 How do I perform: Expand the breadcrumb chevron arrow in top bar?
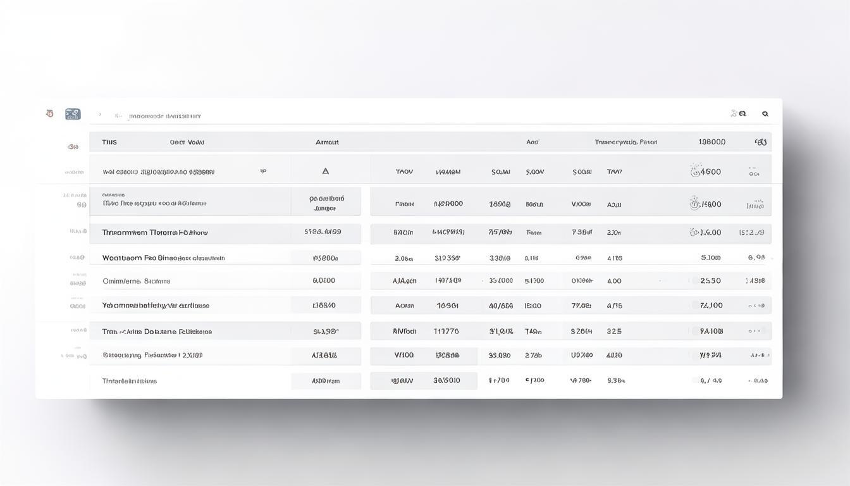(100, 115)
